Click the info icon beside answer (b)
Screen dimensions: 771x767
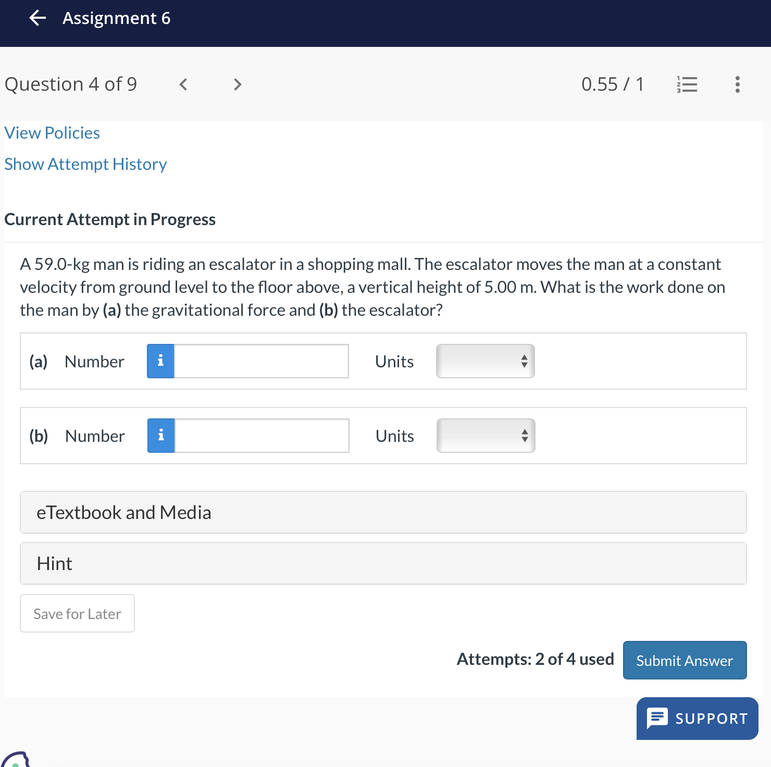[x=161, y=436]
